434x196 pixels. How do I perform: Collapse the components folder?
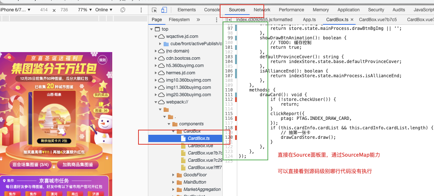point(169,124)
